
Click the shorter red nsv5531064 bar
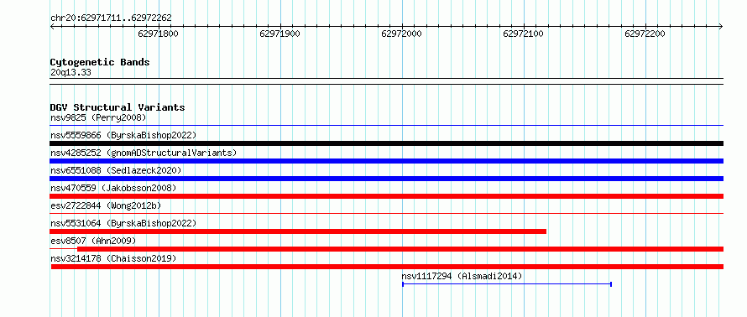pos(298,231)
